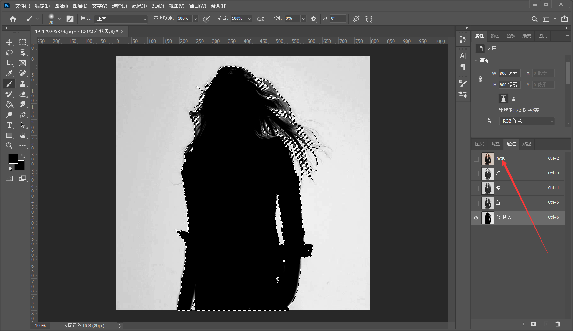Click the background color swatch
Screen dimensions: 573x331
(x=21, y=166)
